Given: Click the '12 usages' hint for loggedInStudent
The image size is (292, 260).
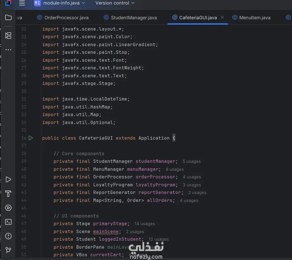Looking at the screenshot, I should point(159,239).
